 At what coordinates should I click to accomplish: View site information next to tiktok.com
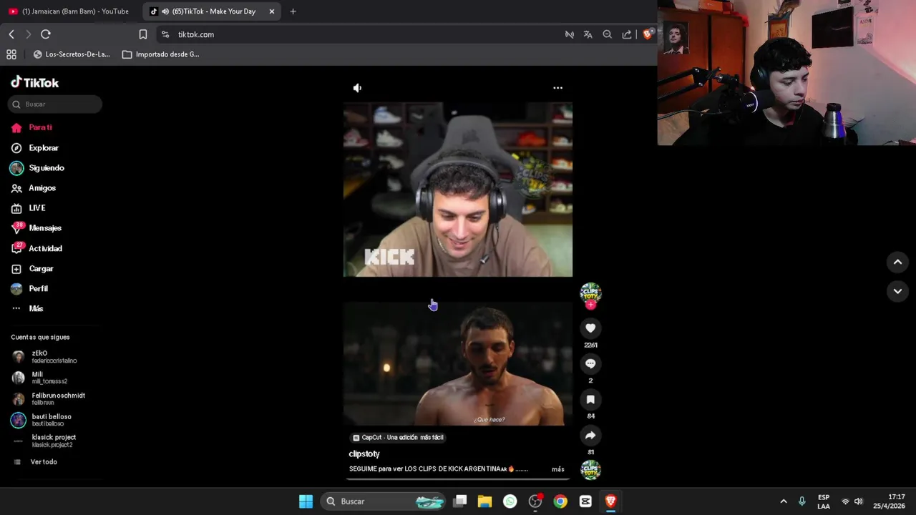[165, 34]
